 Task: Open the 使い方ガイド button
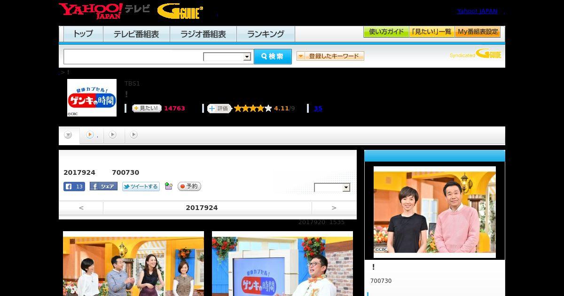click(386, 32)
